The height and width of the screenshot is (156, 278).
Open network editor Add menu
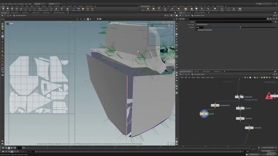(x=182, y=78)
